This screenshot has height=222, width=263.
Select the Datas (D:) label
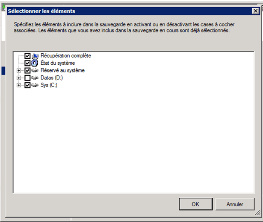pyautogui.click(x=52, y=78)
